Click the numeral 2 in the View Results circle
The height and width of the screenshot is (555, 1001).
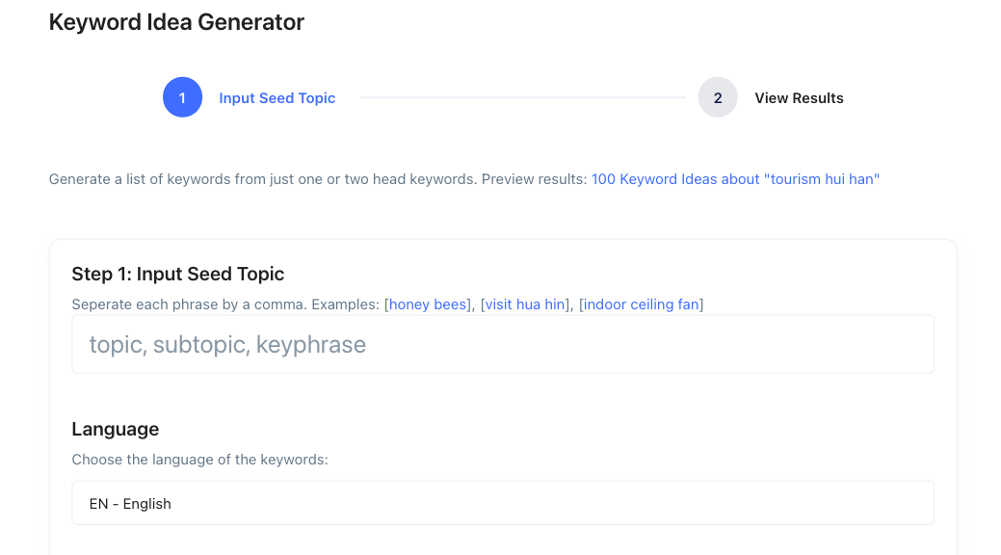click(718, 97)
